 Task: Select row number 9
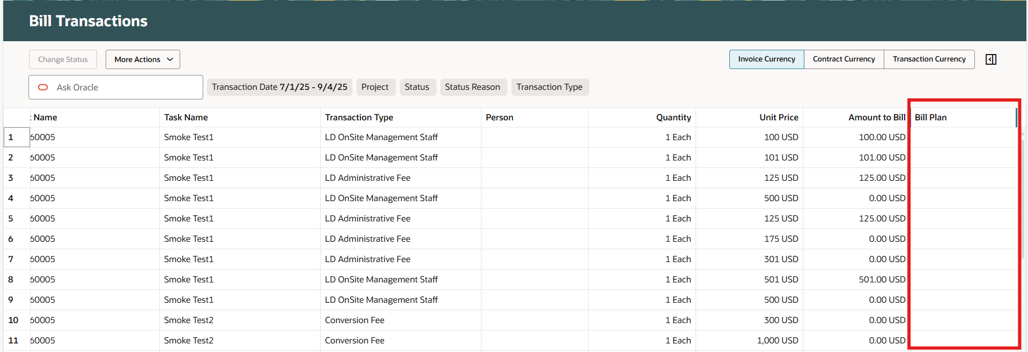pyautogui.click(x=17, y=300)
